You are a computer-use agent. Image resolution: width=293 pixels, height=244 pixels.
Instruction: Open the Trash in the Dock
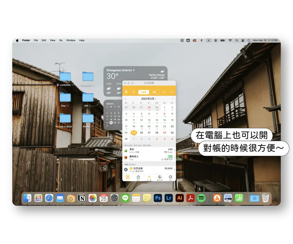point(265,198)
